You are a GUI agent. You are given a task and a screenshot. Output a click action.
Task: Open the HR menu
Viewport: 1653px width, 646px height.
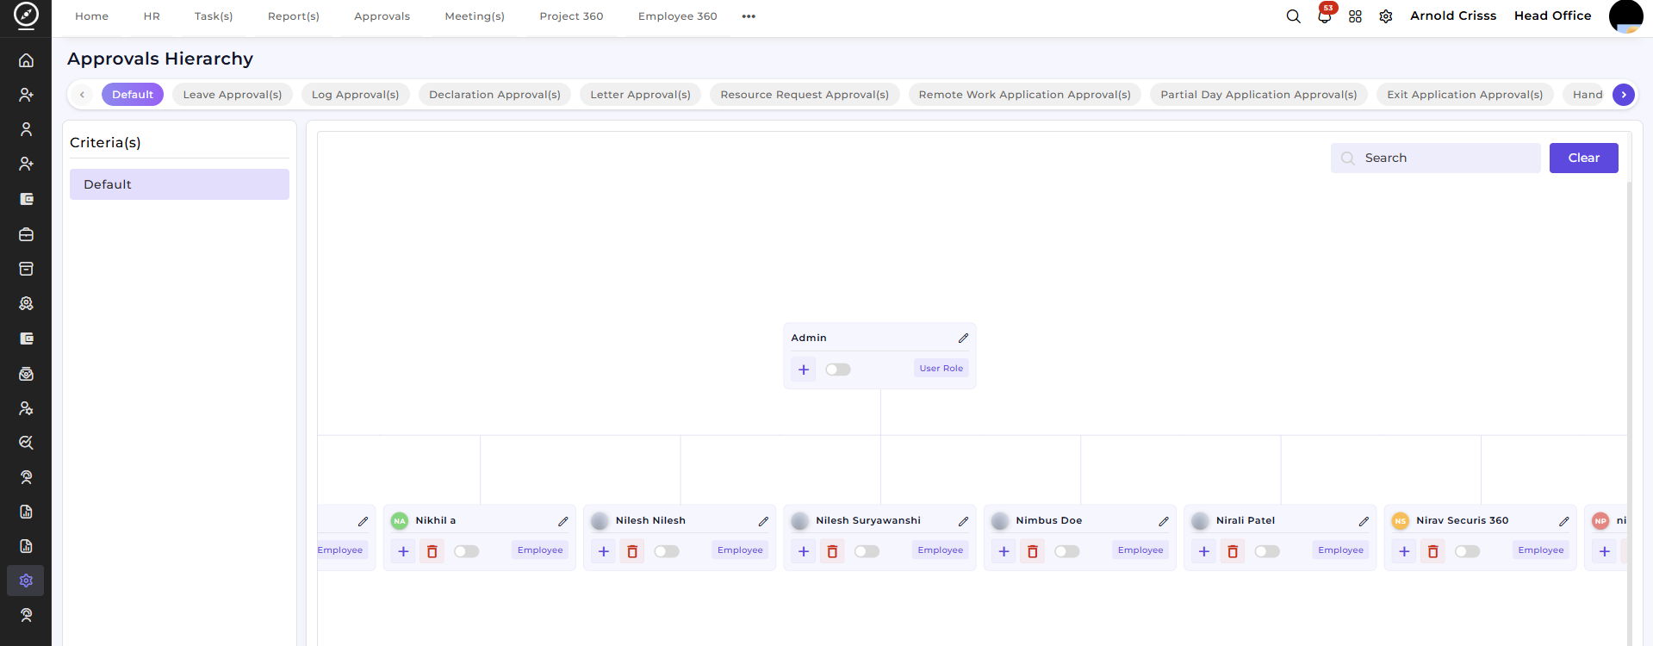[x=152, y=16]
